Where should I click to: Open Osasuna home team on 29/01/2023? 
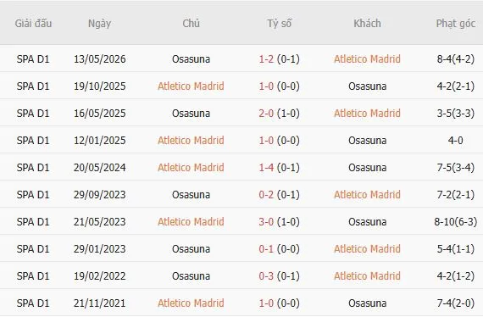coord(191,248)
